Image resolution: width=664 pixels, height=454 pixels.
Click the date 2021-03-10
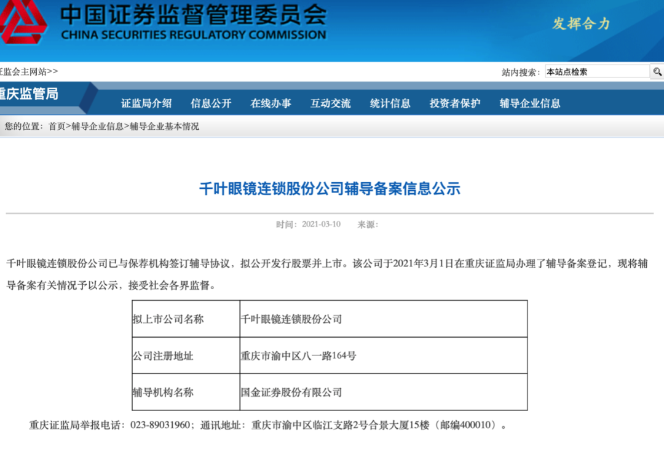click(321, 225)
